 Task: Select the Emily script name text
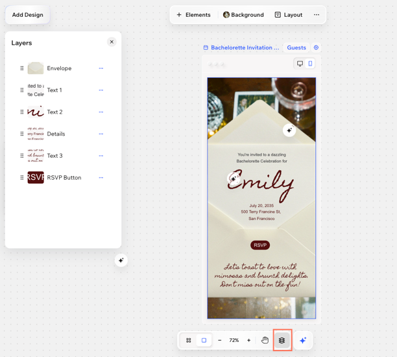[x=261, y=186]
